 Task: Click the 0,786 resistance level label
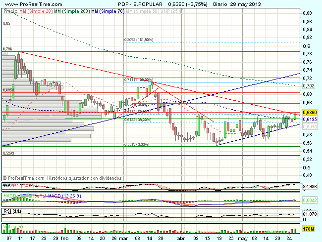(7, 49)
